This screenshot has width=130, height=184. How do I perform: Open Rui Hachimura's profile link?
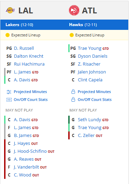29,64
